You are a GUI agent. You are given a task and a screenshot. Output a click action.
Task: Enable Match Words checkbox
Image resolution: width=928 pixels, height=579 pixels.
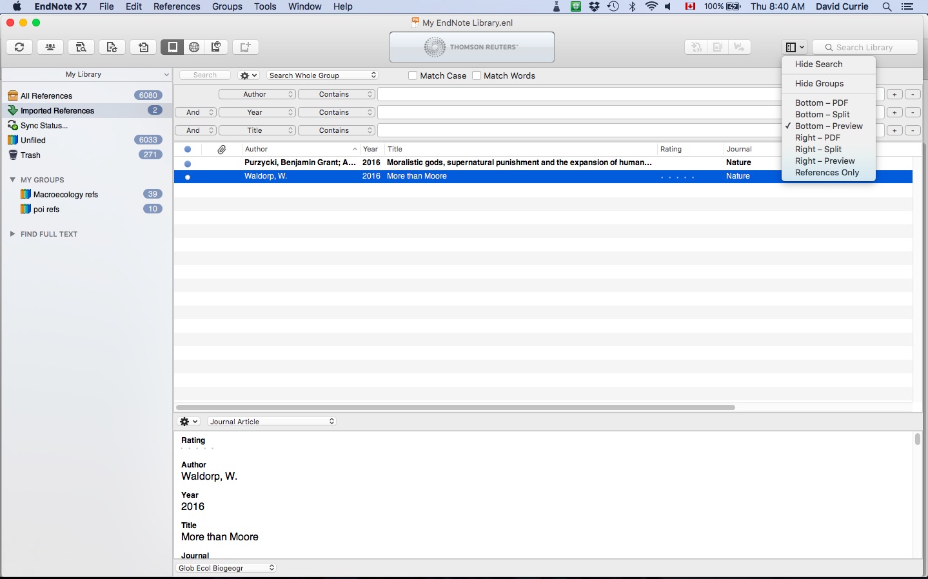477,75
